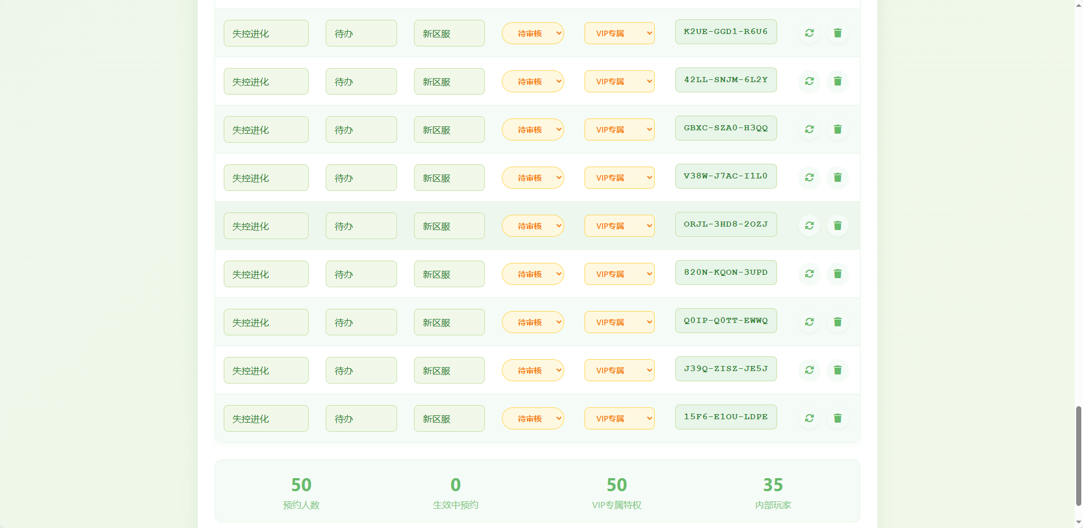
Task: Open the 待审核 dropdown in the V38W row
Action: pos(533,177)
